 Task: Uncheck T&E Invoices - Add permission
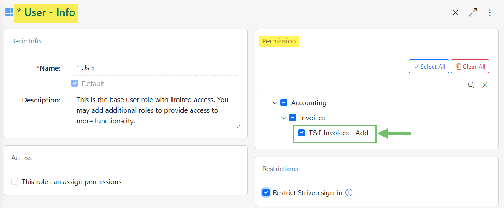point(301,133)
